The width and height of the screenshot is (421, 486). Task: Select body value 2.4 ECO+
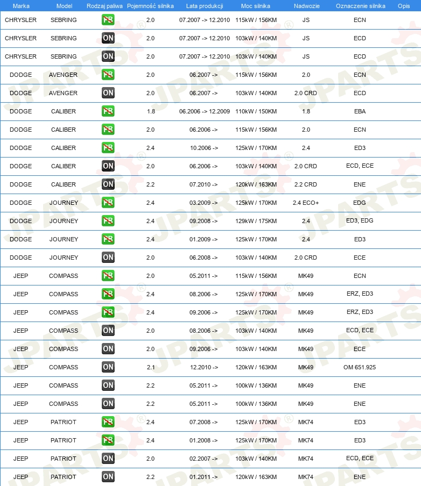[x=306, y=203]
